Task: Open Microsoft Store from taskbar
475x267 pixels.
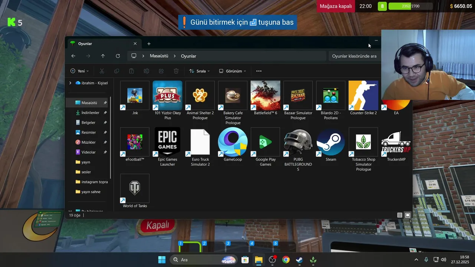Action: pos(245,260)
